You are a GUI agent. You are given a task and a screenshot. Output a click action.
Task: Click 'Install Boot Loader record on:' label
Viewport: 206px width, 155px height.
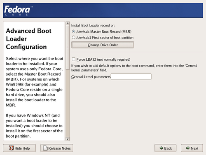(93, 26)
